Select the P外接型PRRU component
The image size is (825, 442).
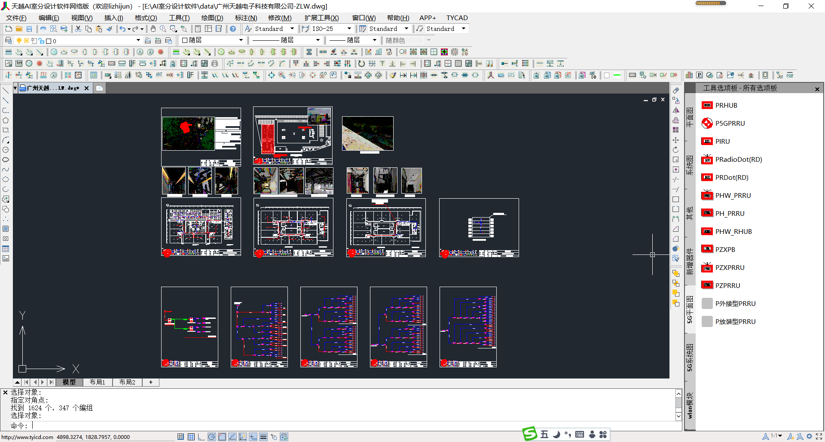pyautogui.click(x=728, y=303)
